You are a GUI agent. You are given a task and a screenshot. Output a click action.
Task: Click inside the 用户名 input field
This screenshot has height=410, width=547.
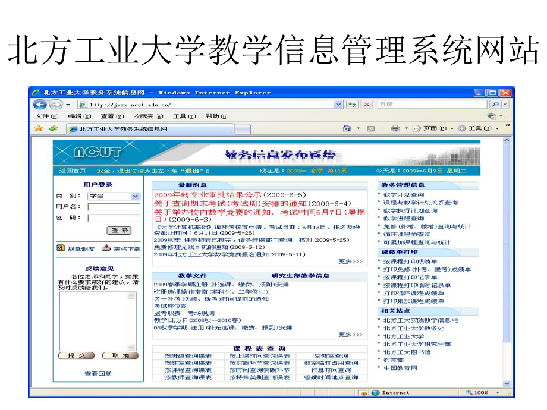coord(114,207)
